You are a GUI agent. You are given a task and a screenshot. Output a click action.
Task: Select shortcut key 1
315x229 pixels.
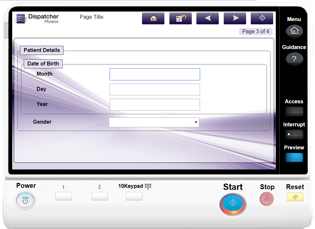point(64,196)
